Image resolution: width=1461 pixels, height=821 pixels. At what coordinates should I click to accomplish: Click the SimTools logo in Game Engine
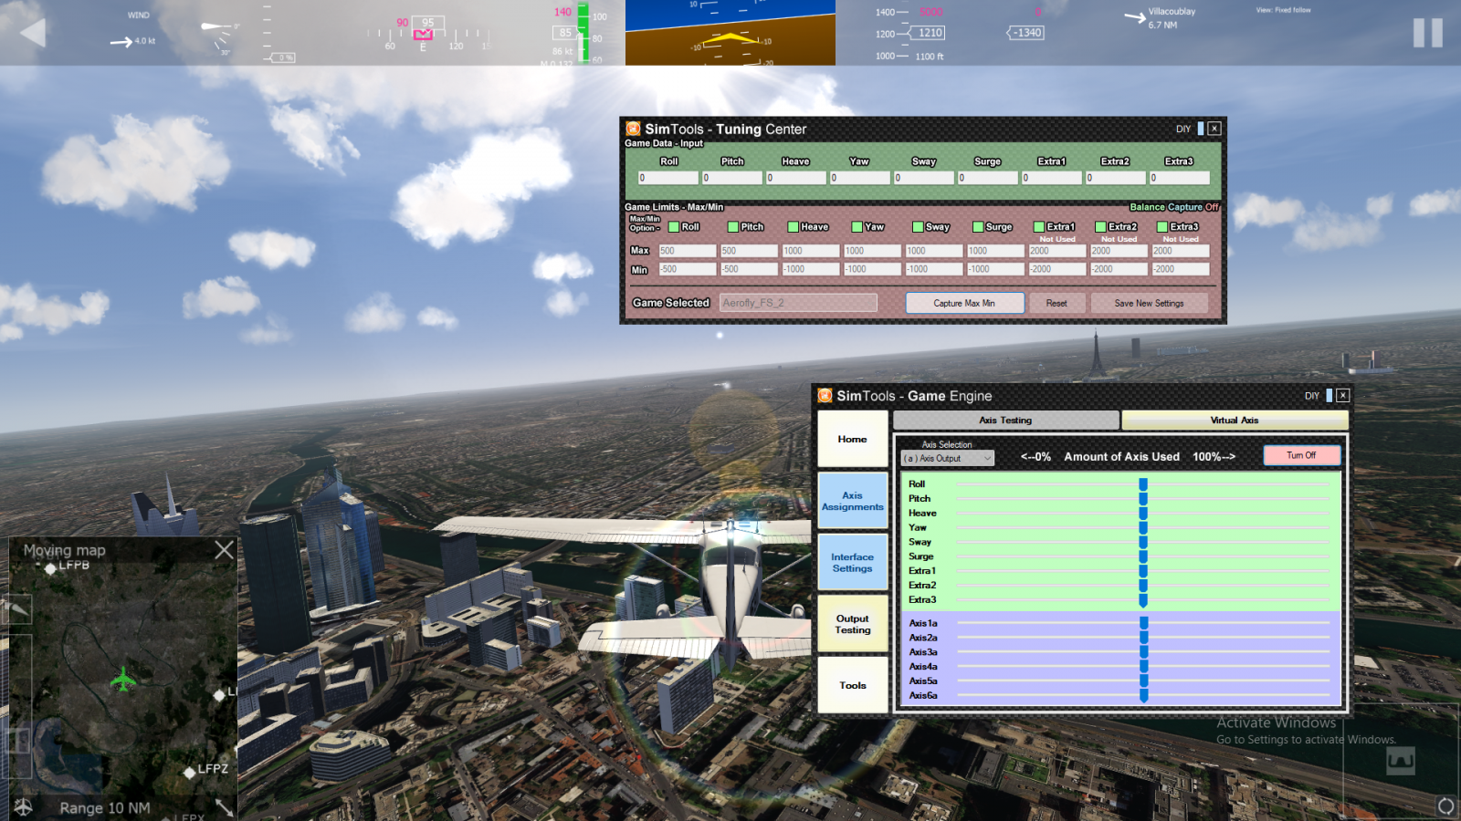point(825,396)
